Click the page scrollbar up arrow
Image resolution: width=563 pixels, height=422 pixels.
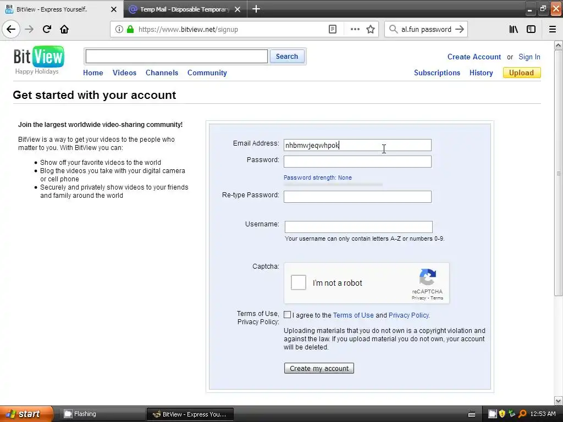[x=558, y=46]
